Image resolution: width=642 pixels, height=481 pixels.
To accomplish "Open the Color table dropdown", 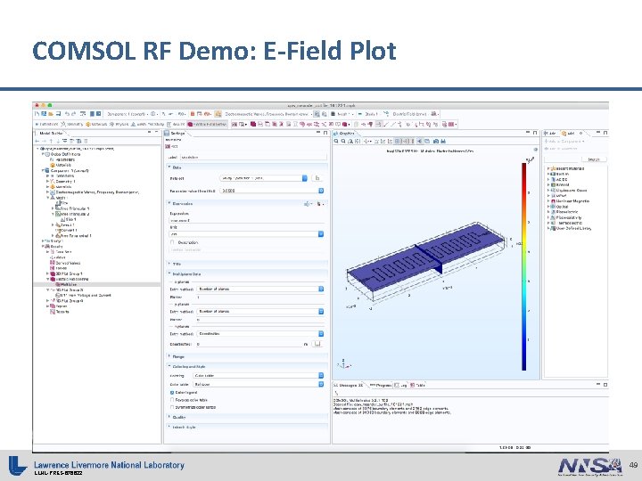I will click(x=259, y=385).
